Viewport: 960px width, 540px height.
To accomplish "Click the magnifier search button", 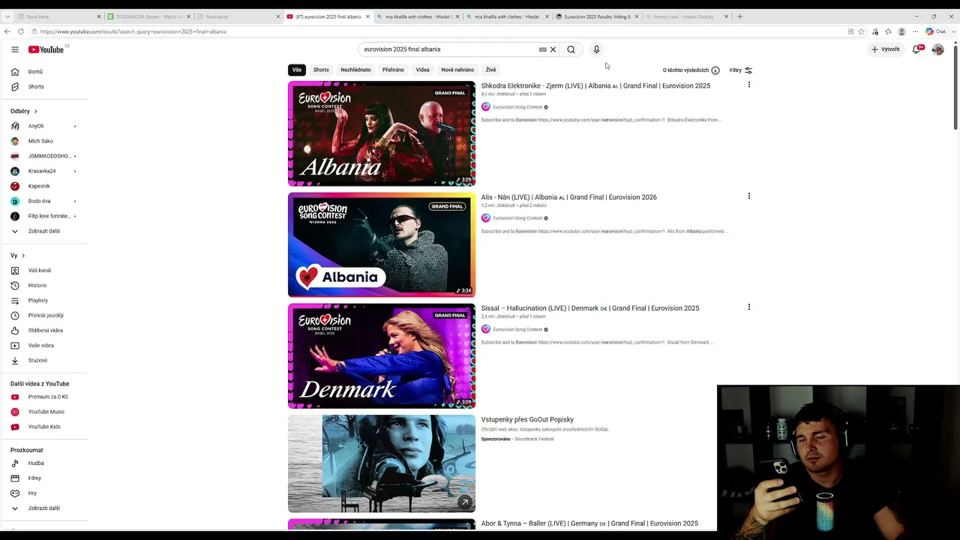I will 571,49.
